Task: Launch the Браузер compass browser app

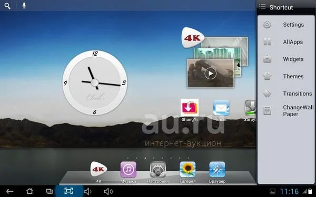Action: coord(217,170)
